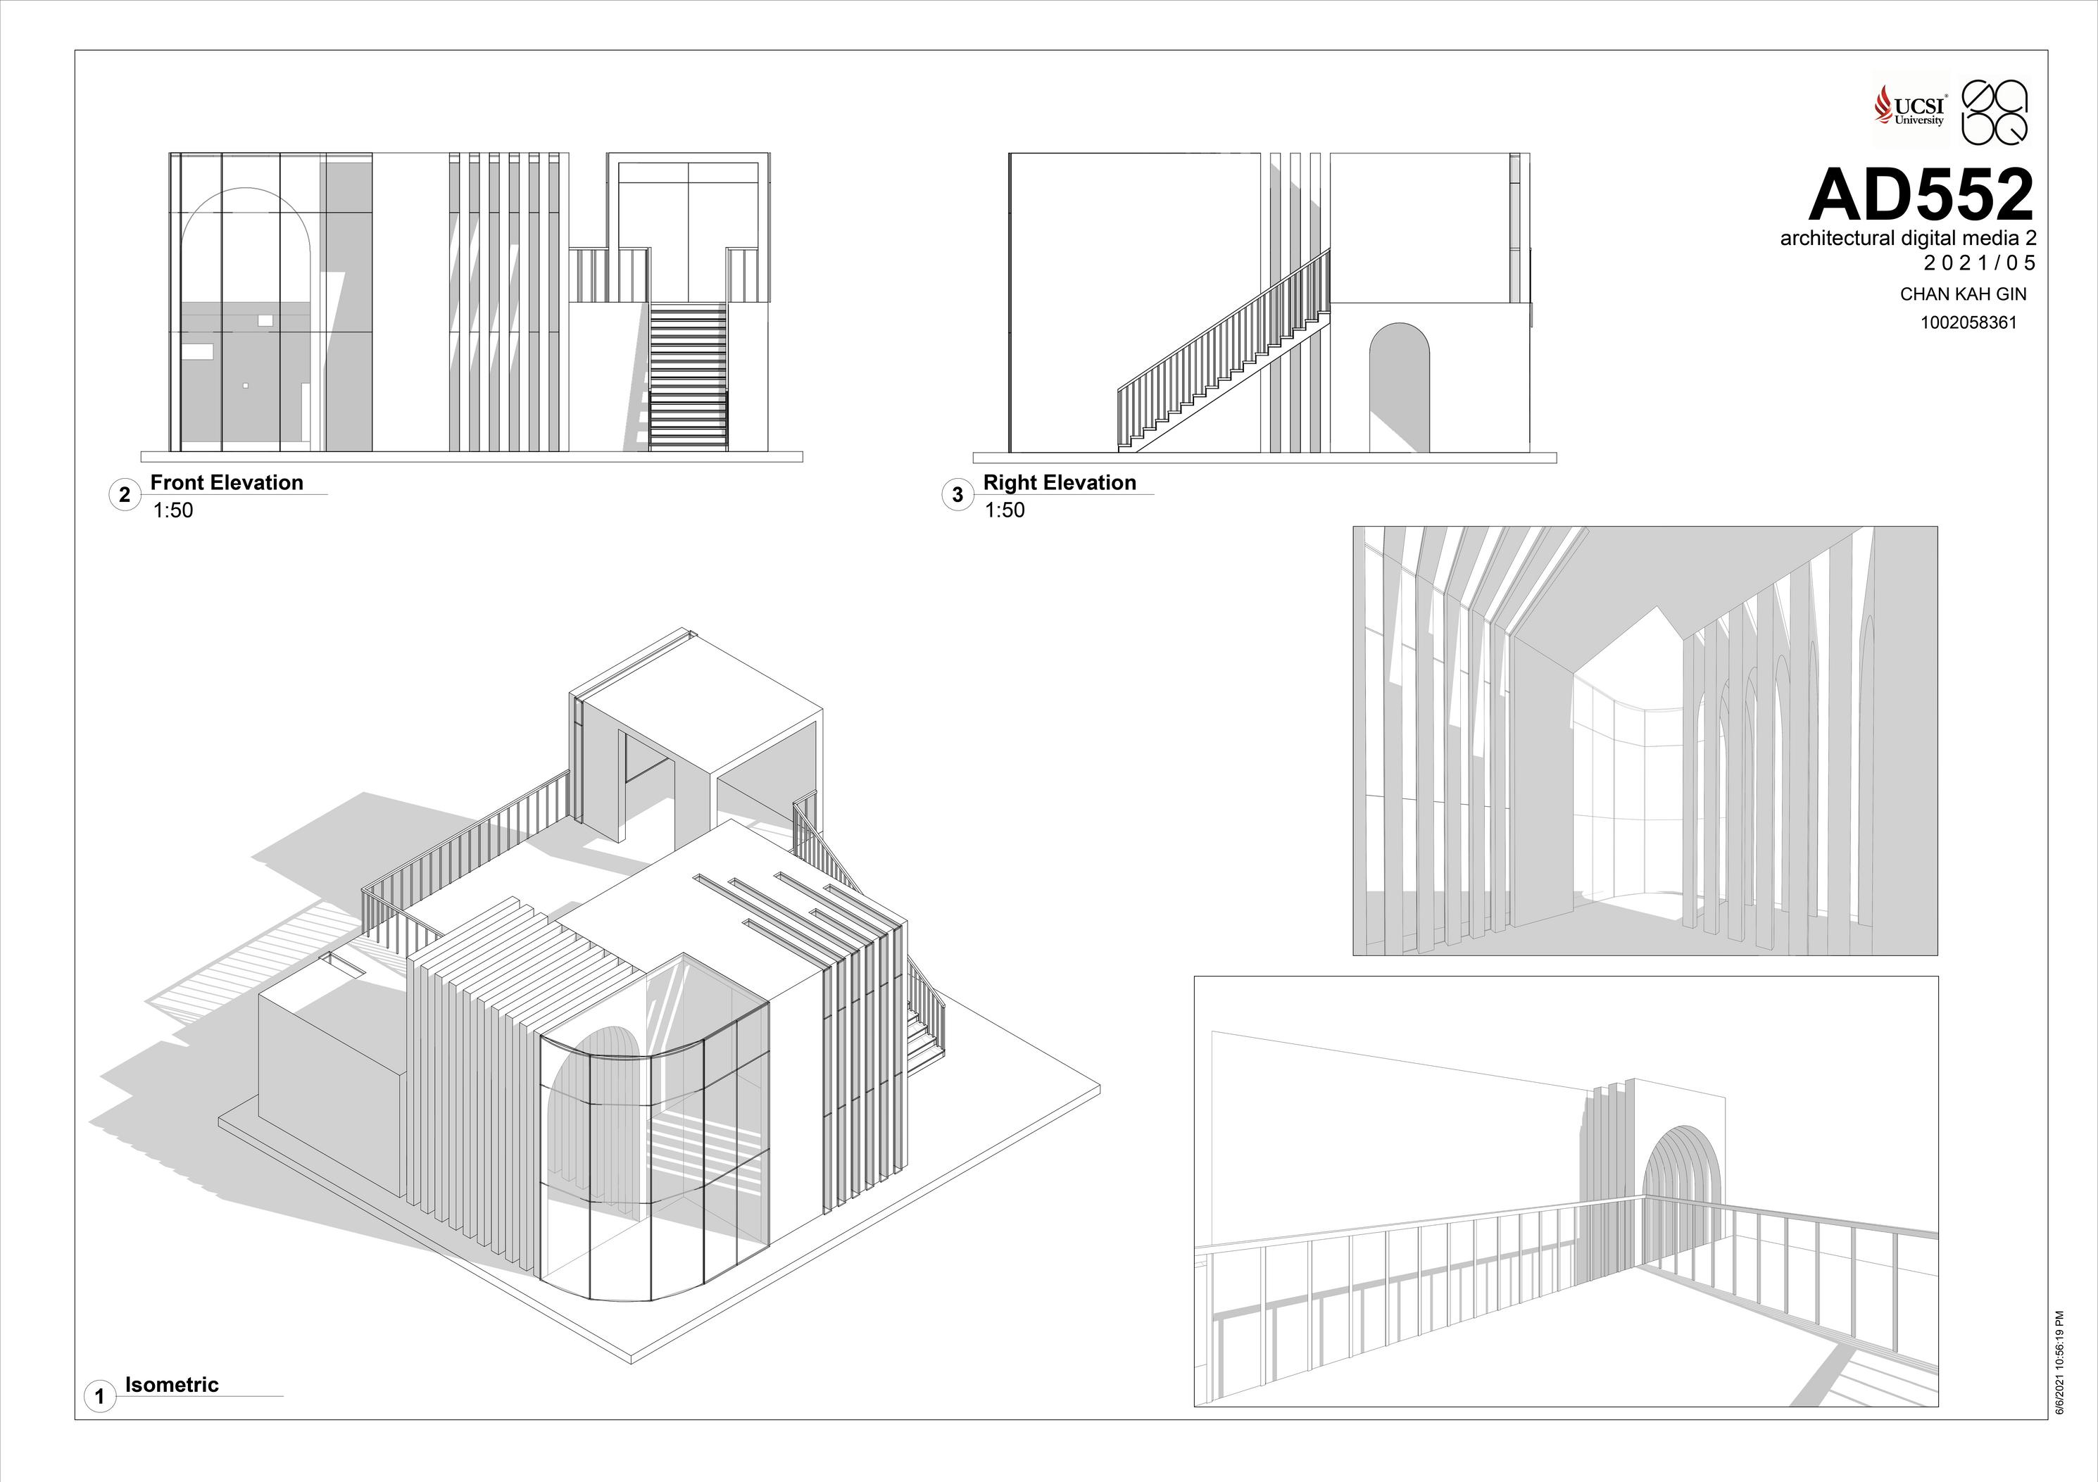This screenshot has height=1482, width=2098.
Task: Select the Front Elevation title label
Action: [x=227, y=482]
